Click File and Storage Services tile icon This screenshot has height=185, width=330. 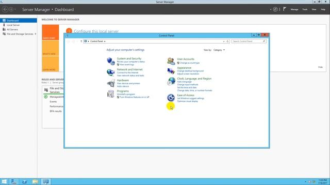(x=46, y=90)
